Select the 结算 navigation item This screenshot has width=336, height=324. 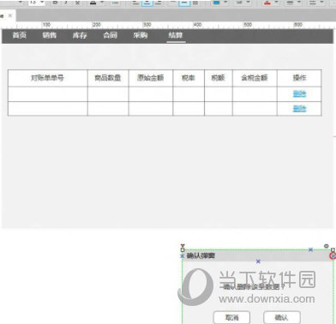pos(176,35)
